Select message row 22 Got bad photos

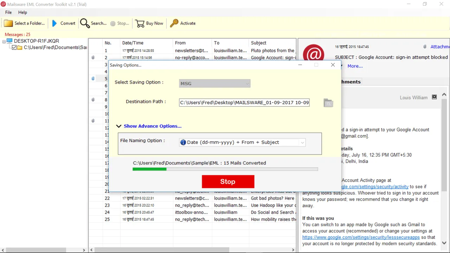tap(193, 198)
